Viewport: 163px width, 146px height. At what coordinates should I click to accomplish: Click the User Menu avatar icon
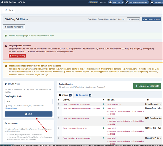pos(152,2)
